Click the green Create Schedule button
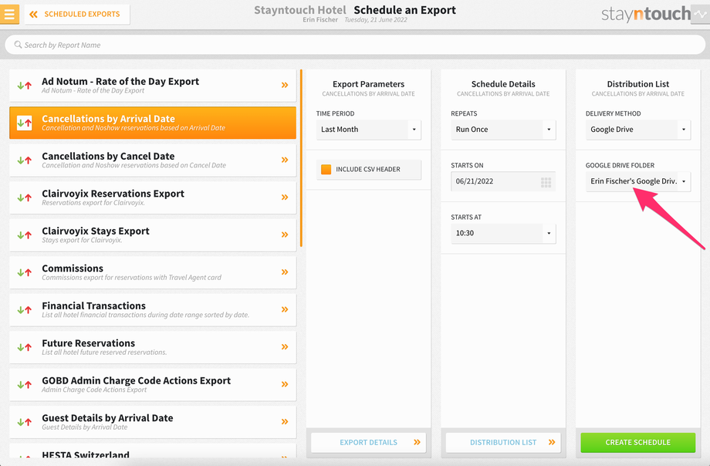Image resolution: width=710 pixels, height=466 pixels. pyautogui.click(x=638, y=442)
